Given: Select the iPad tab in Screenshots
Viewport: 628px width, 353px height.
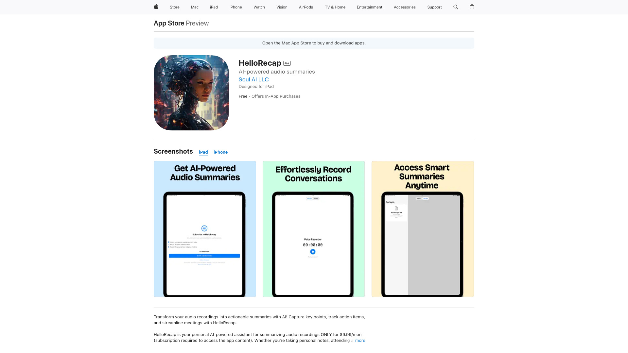Looking at the screenshot, I should 203,152.
